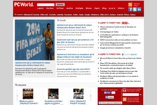Open the Analiza menu
The width and height of the screenshot is (157, 105).
pos(70,8)
